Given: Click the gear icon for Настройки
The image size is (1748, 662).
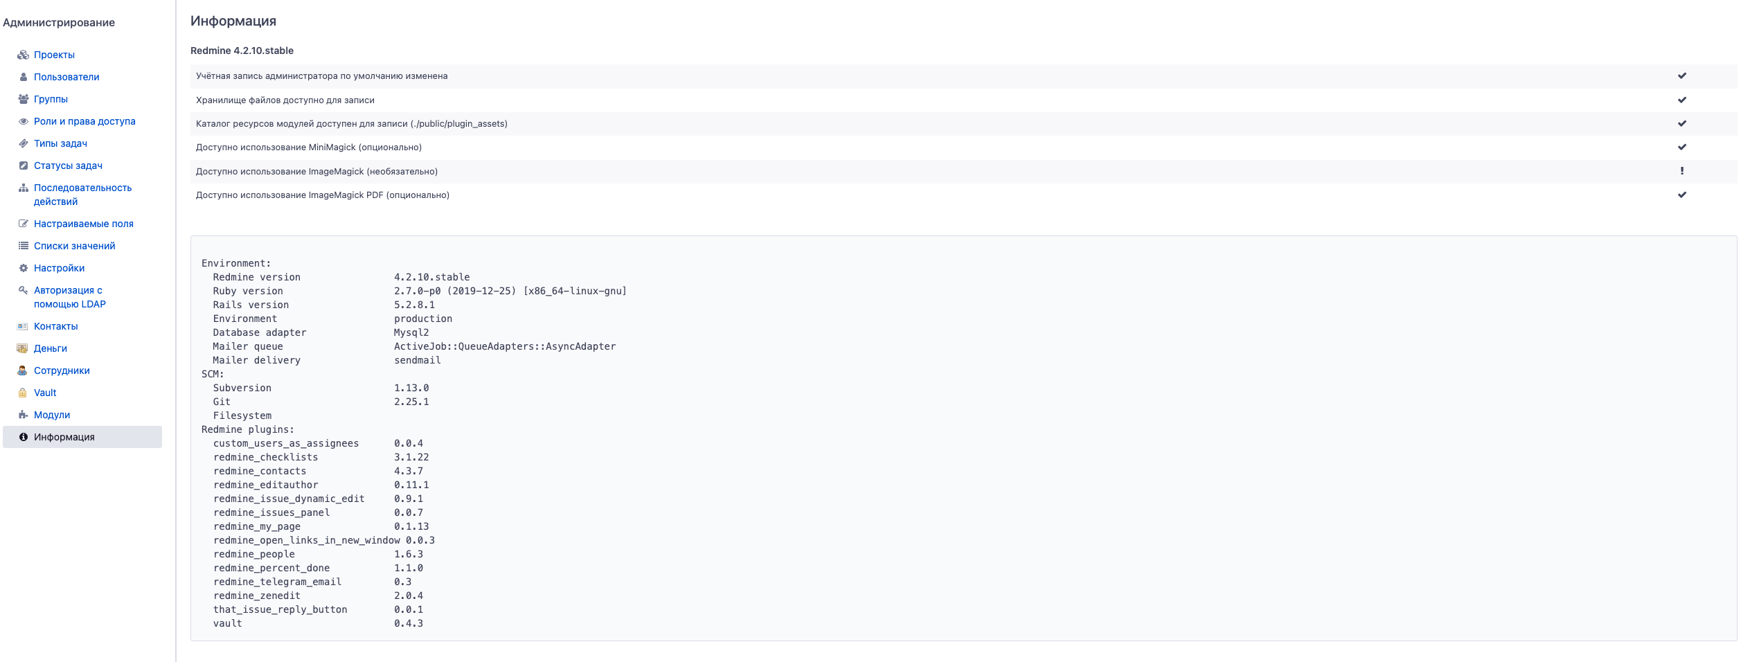Looking at the screenshot, I should 23,268.
